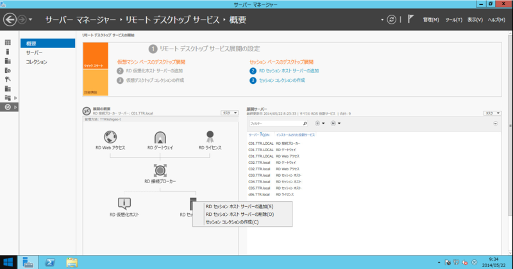
Task: Click the クイック スタート orange tile
Action: point(96,56)
